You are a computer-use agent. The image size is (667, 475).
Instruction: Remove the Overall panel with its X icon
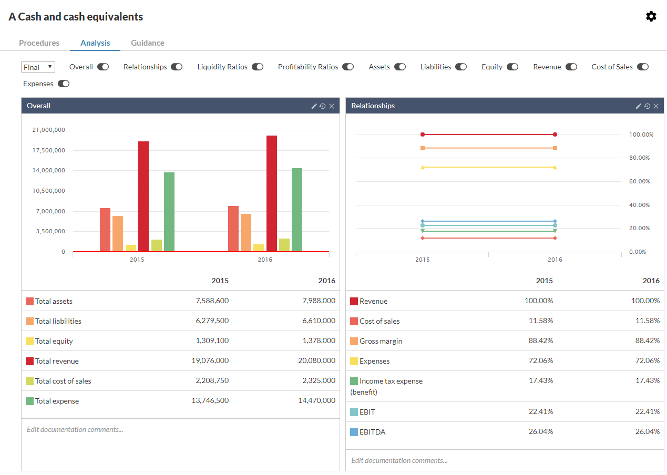pyautogui.click(x=332, y=106)
